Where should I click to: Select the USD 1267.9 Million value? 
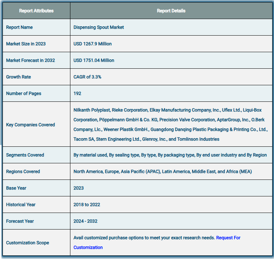click(x=92, y=44)
